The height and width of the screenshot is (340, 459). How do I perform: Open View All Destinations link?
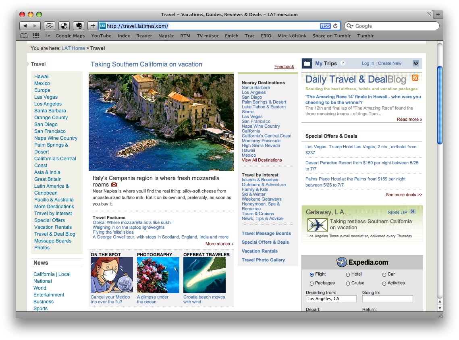tap(262, 160)
